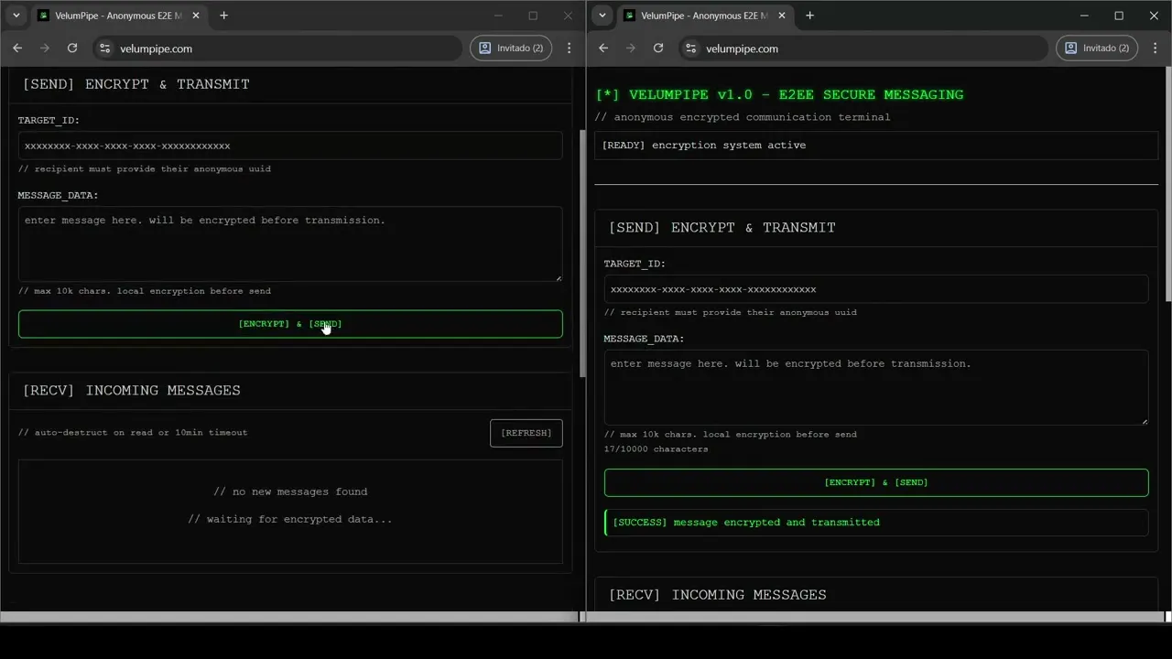1172x659 pixels.
Task: Click resize handle of right MESSAGE_DATA textarea
Action: click(x=1144, y=420)
